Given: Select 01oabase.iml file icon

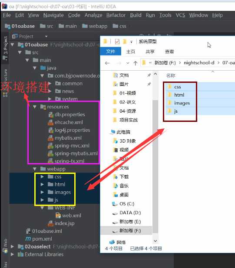Looking at the screenshot, I should pyautogui.click(x=28, y=231).
